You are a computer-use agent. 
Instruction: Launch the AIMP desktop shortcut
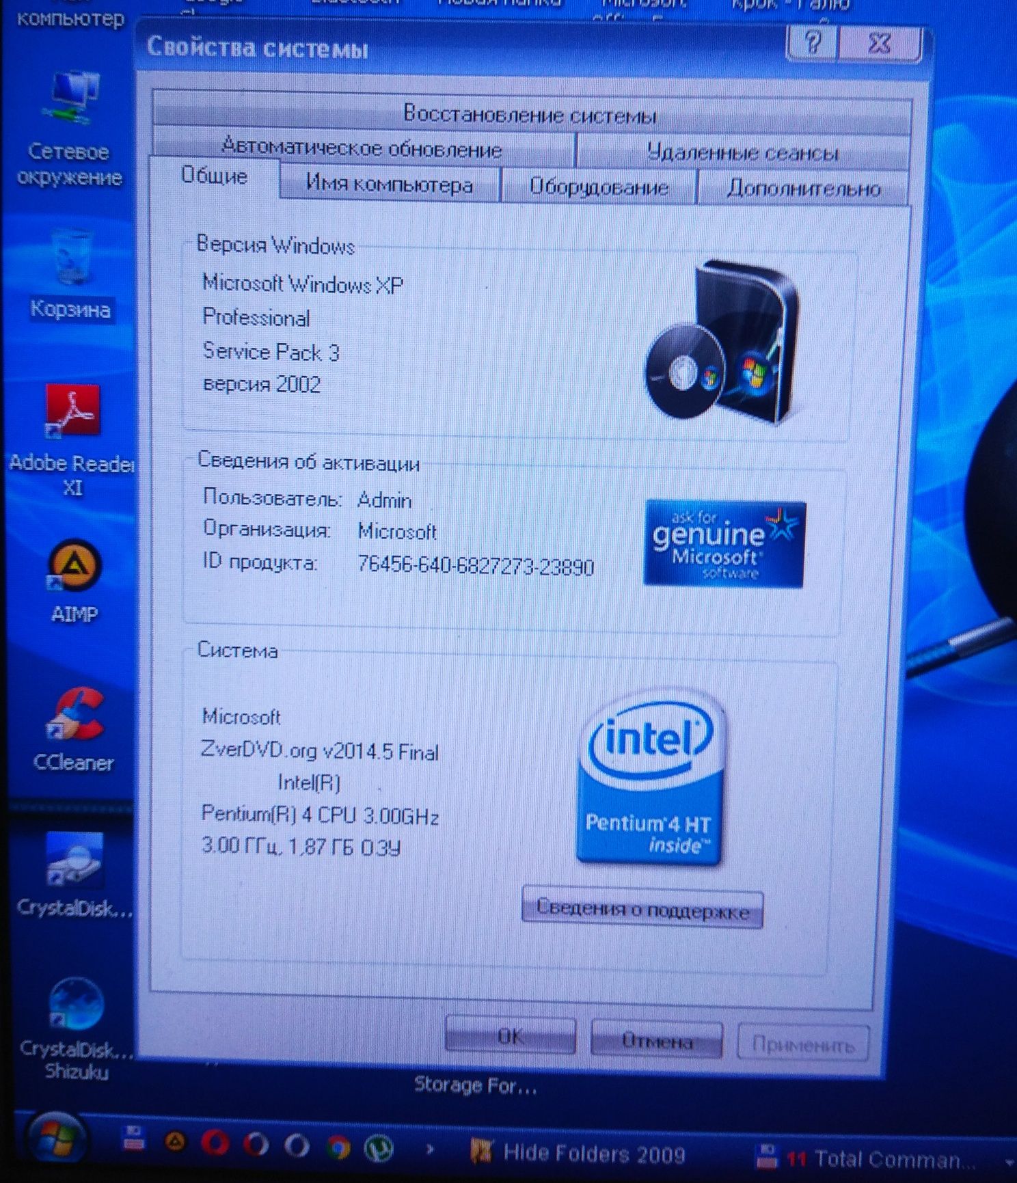74,582
